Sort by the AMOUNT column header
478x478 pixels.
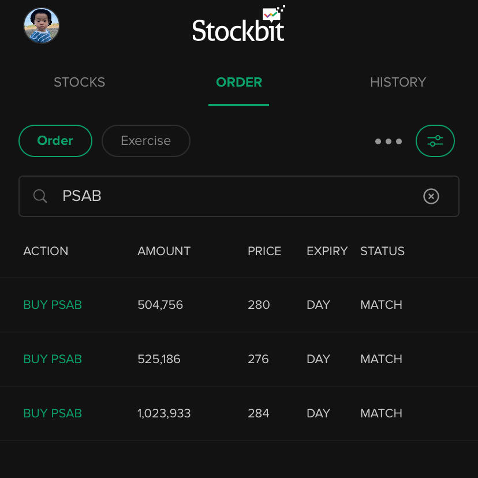click(x=164, y=251)
